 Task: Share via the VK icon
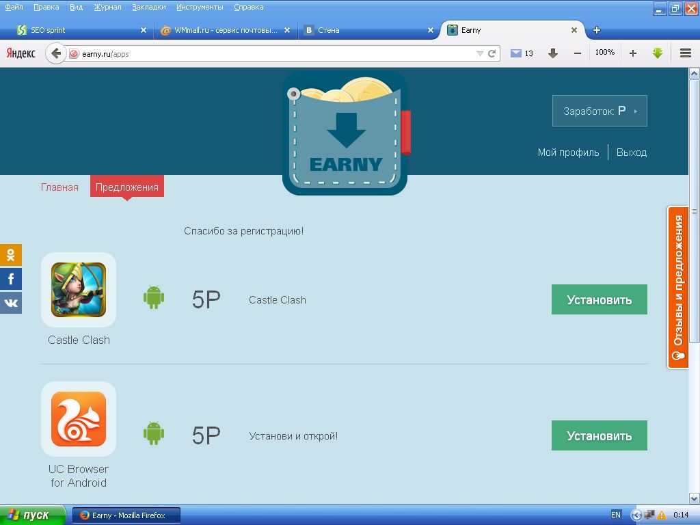(11, 303)
